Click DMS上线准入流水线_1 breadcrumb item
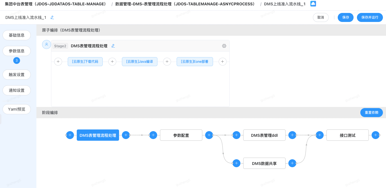Viewport: 386px width, 188px height. [285, 4]
